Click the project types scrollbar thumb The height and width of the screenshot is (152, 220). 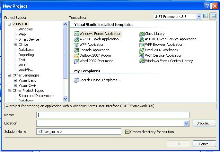pos(65,53)
